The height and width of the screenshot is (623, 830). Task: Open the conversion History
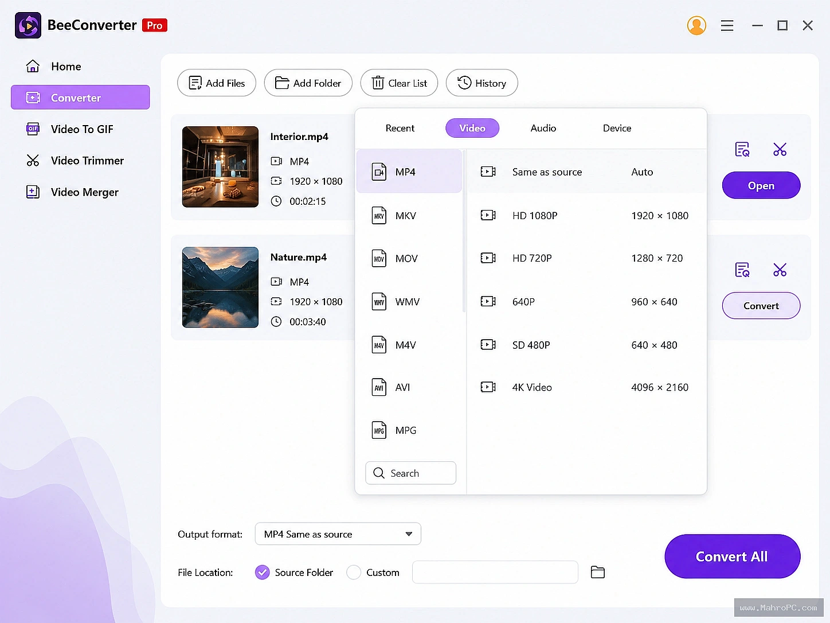click(481, 83)
